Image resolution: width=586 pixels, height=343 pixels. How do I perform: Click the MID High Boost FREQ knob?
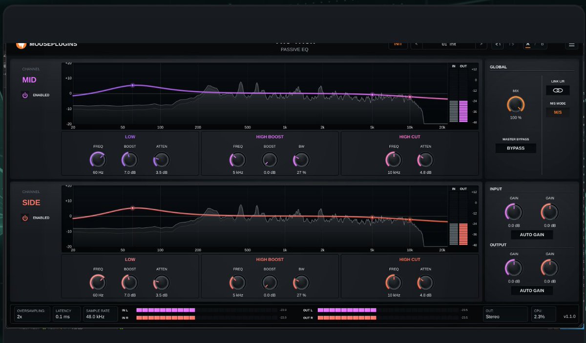(238, 159)
